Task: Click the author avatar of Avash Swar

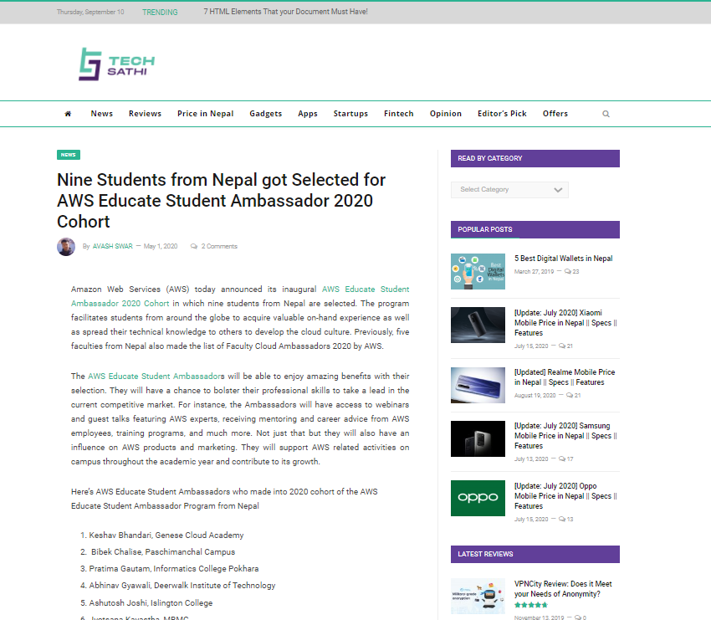Action: click(x=66, y=247)
